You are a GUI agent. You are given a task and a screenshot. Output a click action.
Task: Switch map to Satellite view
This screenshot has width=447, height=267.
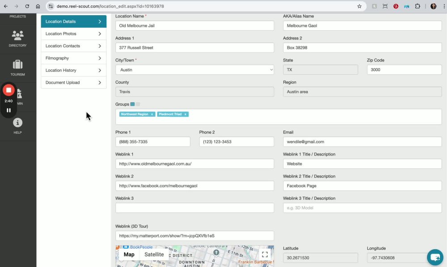[154, 255]
